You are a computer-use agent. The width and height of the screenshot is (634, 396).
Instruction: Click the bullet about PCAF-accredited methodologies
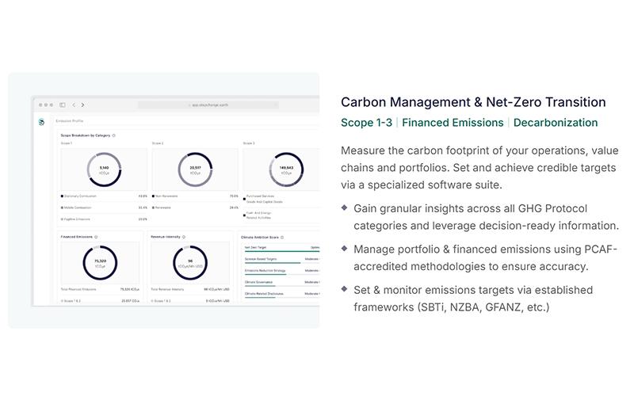479,258
